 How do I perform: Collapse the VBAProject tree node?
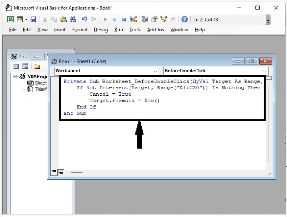click(x=15, y=76)
